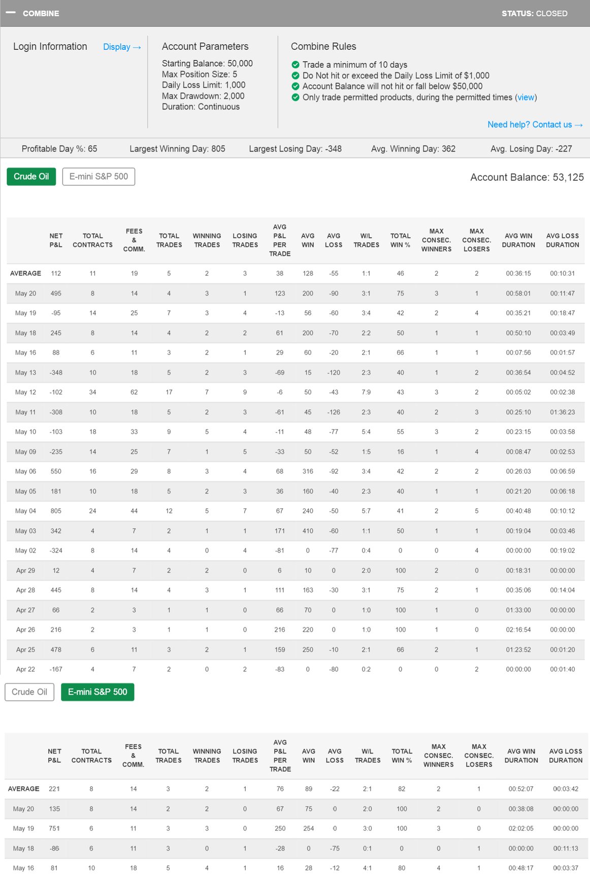Screen dimensions: 590x876
Task: Click the STATUS: CLOSED label in header
Action: coord(534,13)
